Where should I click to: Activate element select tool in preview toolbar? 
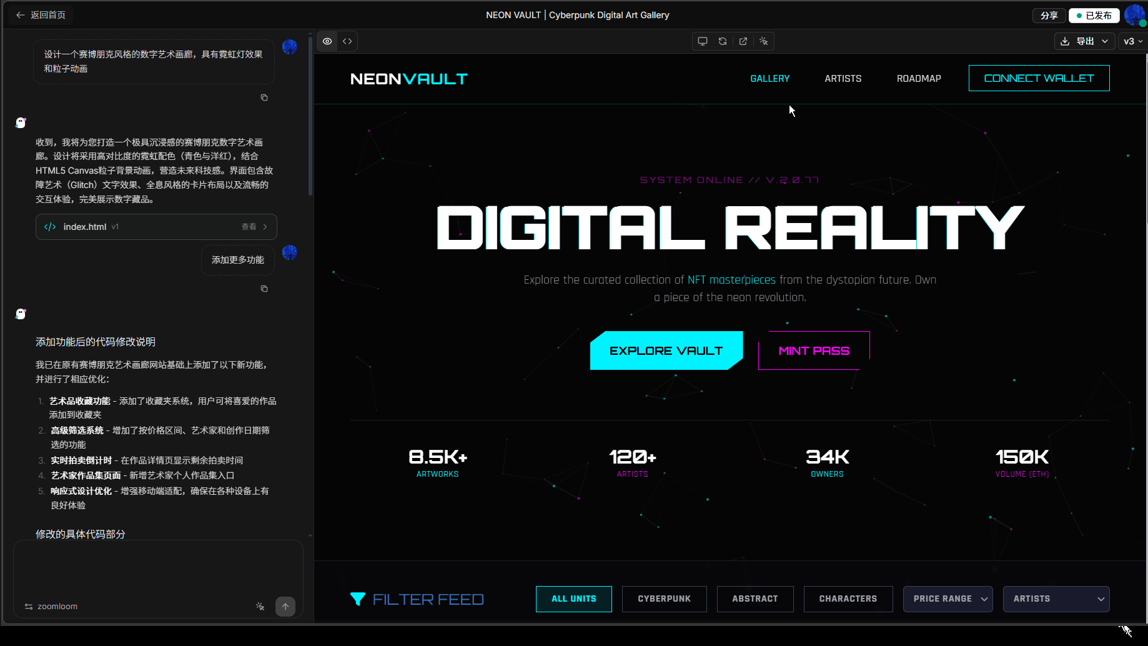pos(764,41)
